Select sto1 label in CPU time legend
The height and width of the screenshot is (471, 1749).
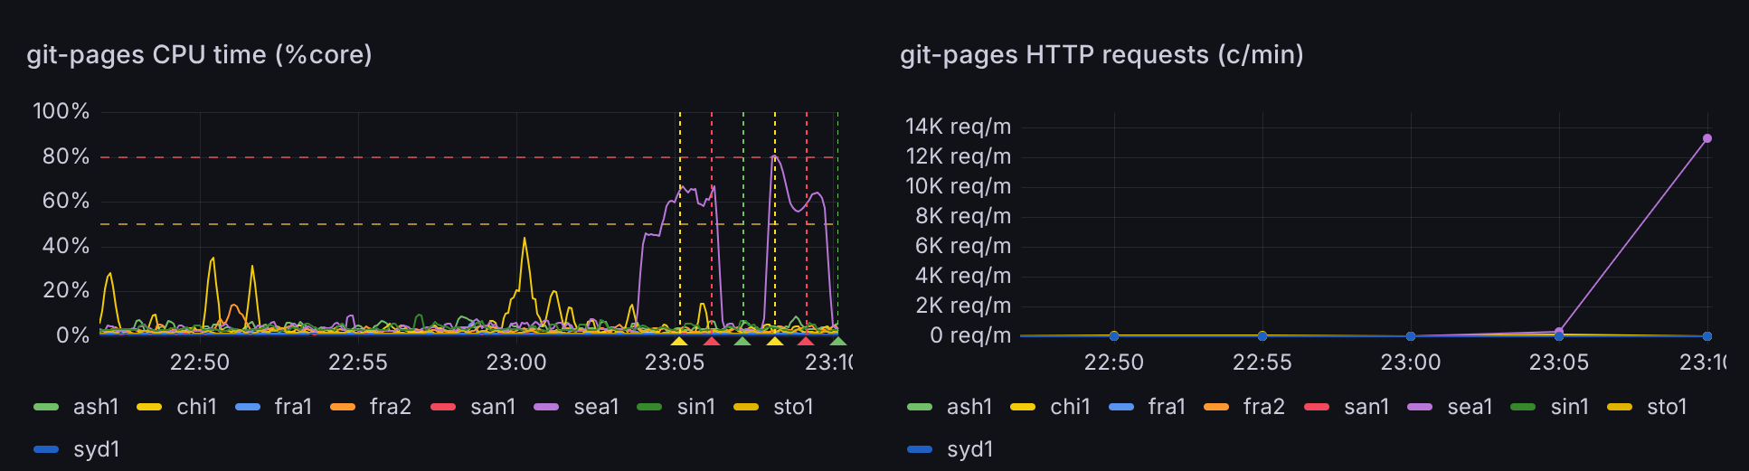pos(793,407)
